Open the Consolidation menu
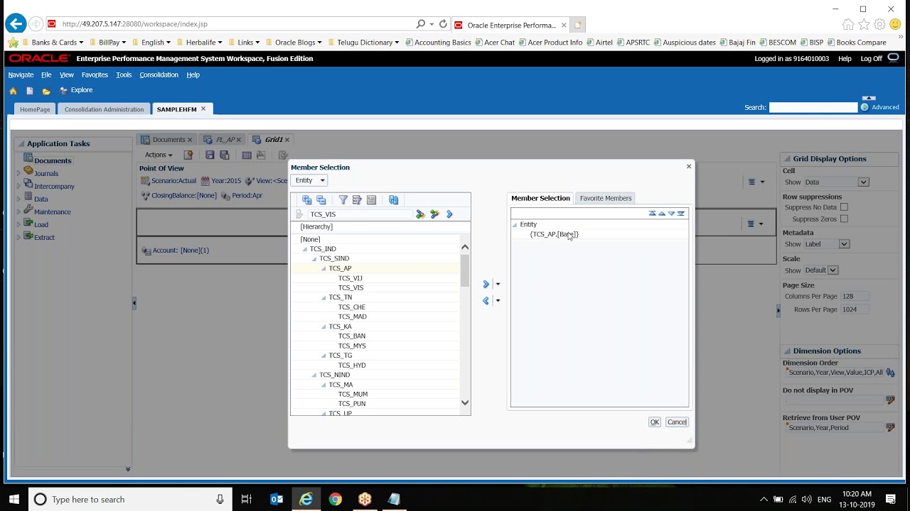Image resolution: width=910 pixels, height=511 pixels. click(159, 75)
